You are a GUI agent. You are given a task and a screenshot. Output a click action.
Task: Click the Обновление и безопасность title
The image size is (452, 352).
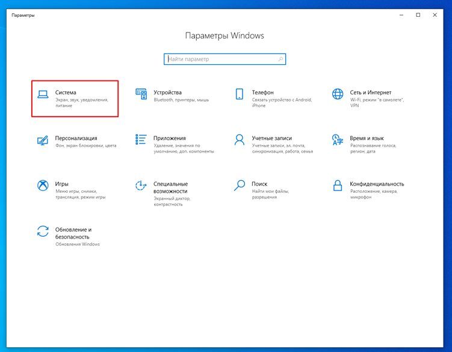[73, 233]
